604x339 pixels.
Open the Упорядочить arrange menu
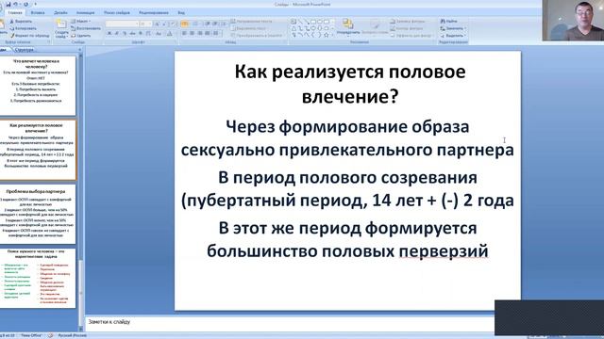[348, 27]
